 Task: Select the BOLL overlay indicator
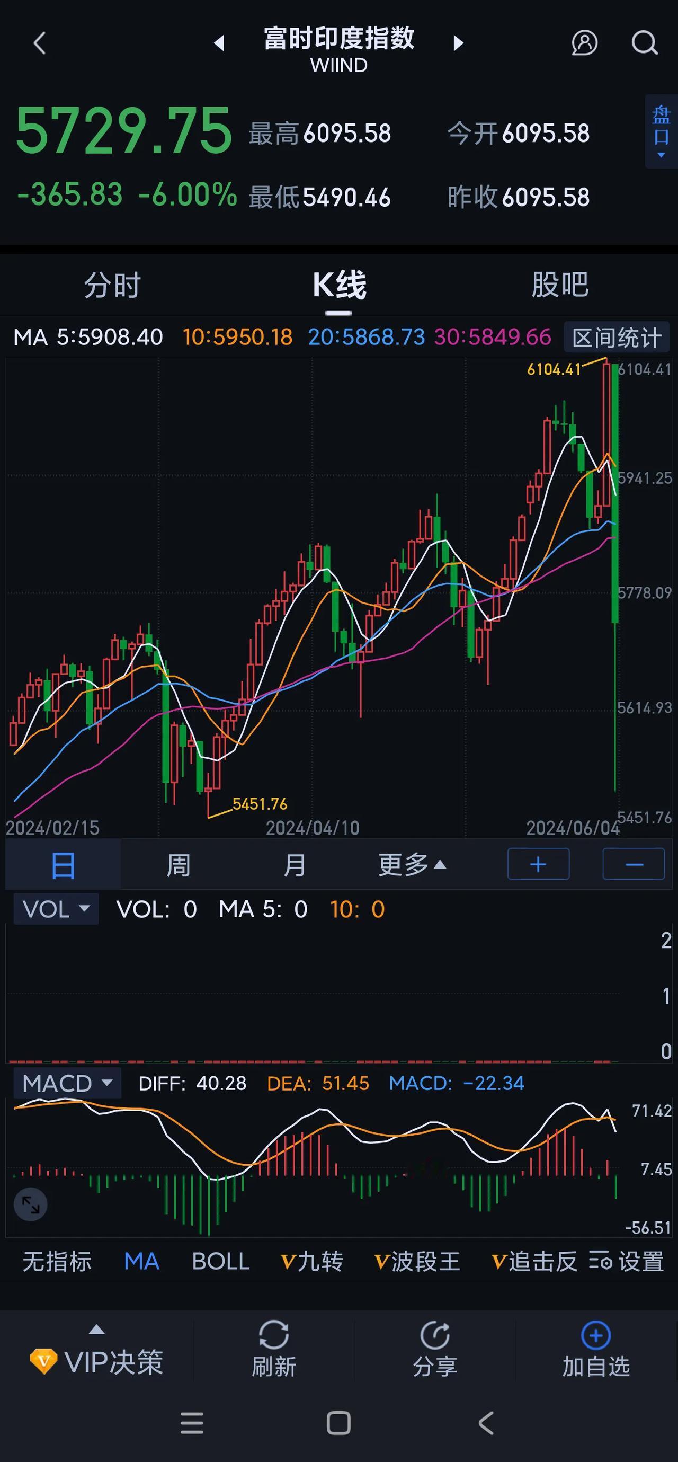click(x=221, y=1262)
